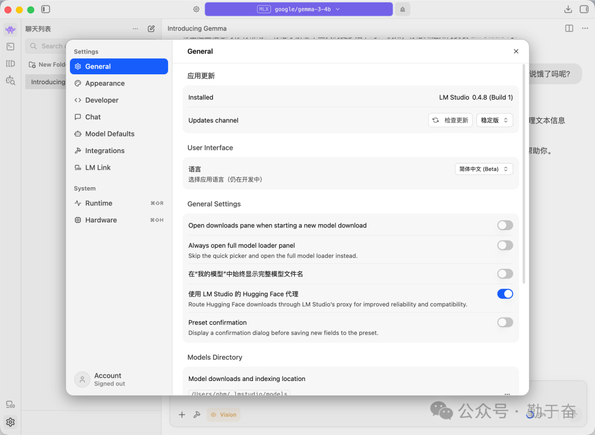Click the LM Link icon in the bottom left rail
595x435 pixels.
pos(10,405)
